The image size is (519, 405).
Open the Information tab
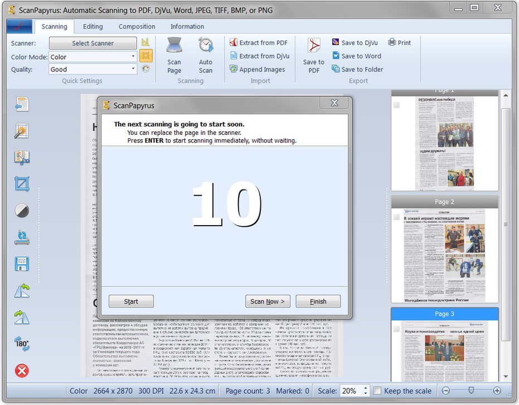tap(187, 27)
